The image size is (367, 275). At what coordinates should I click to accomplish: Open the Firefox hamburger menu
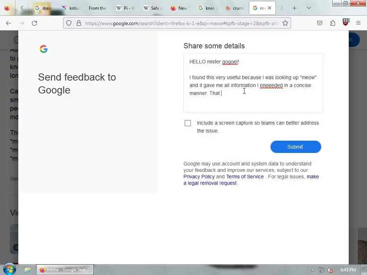click(358, 23)
